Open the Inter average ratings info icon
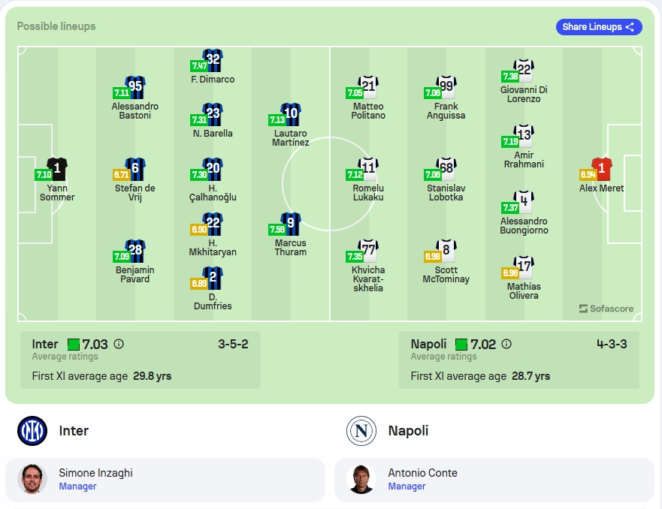662x509 pixels. [119, 344]
